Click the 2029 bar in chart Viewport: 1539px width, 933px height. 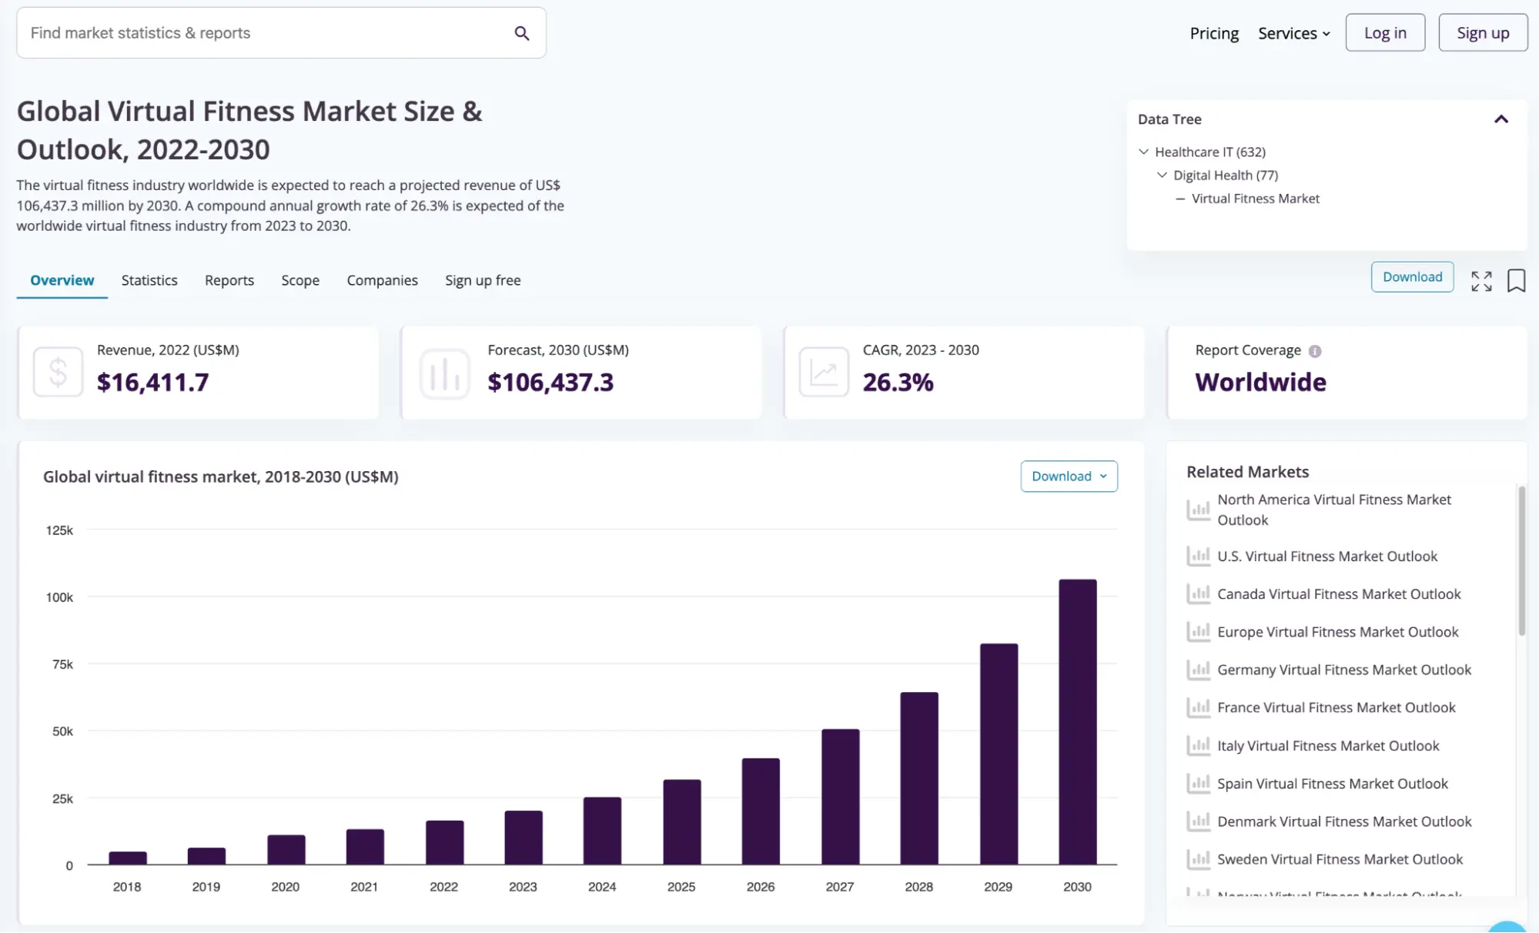pyautogui.click(x=999, y=754)
